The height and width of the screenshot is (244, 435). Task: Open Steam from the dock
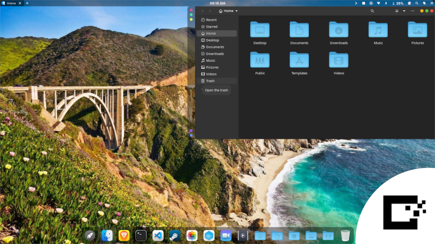click(175, 235)
